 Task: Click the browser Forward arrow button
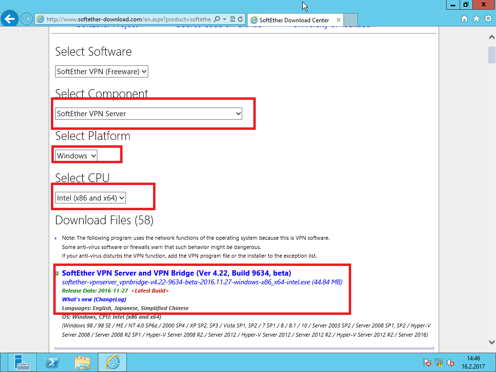point(27,19)
